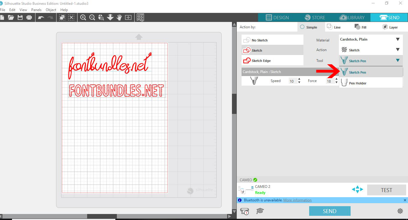The width and height of the screenshot is (408, 220).
Task: Increase Speed with the up stepper arrow
Action: (x=299, y=79)
